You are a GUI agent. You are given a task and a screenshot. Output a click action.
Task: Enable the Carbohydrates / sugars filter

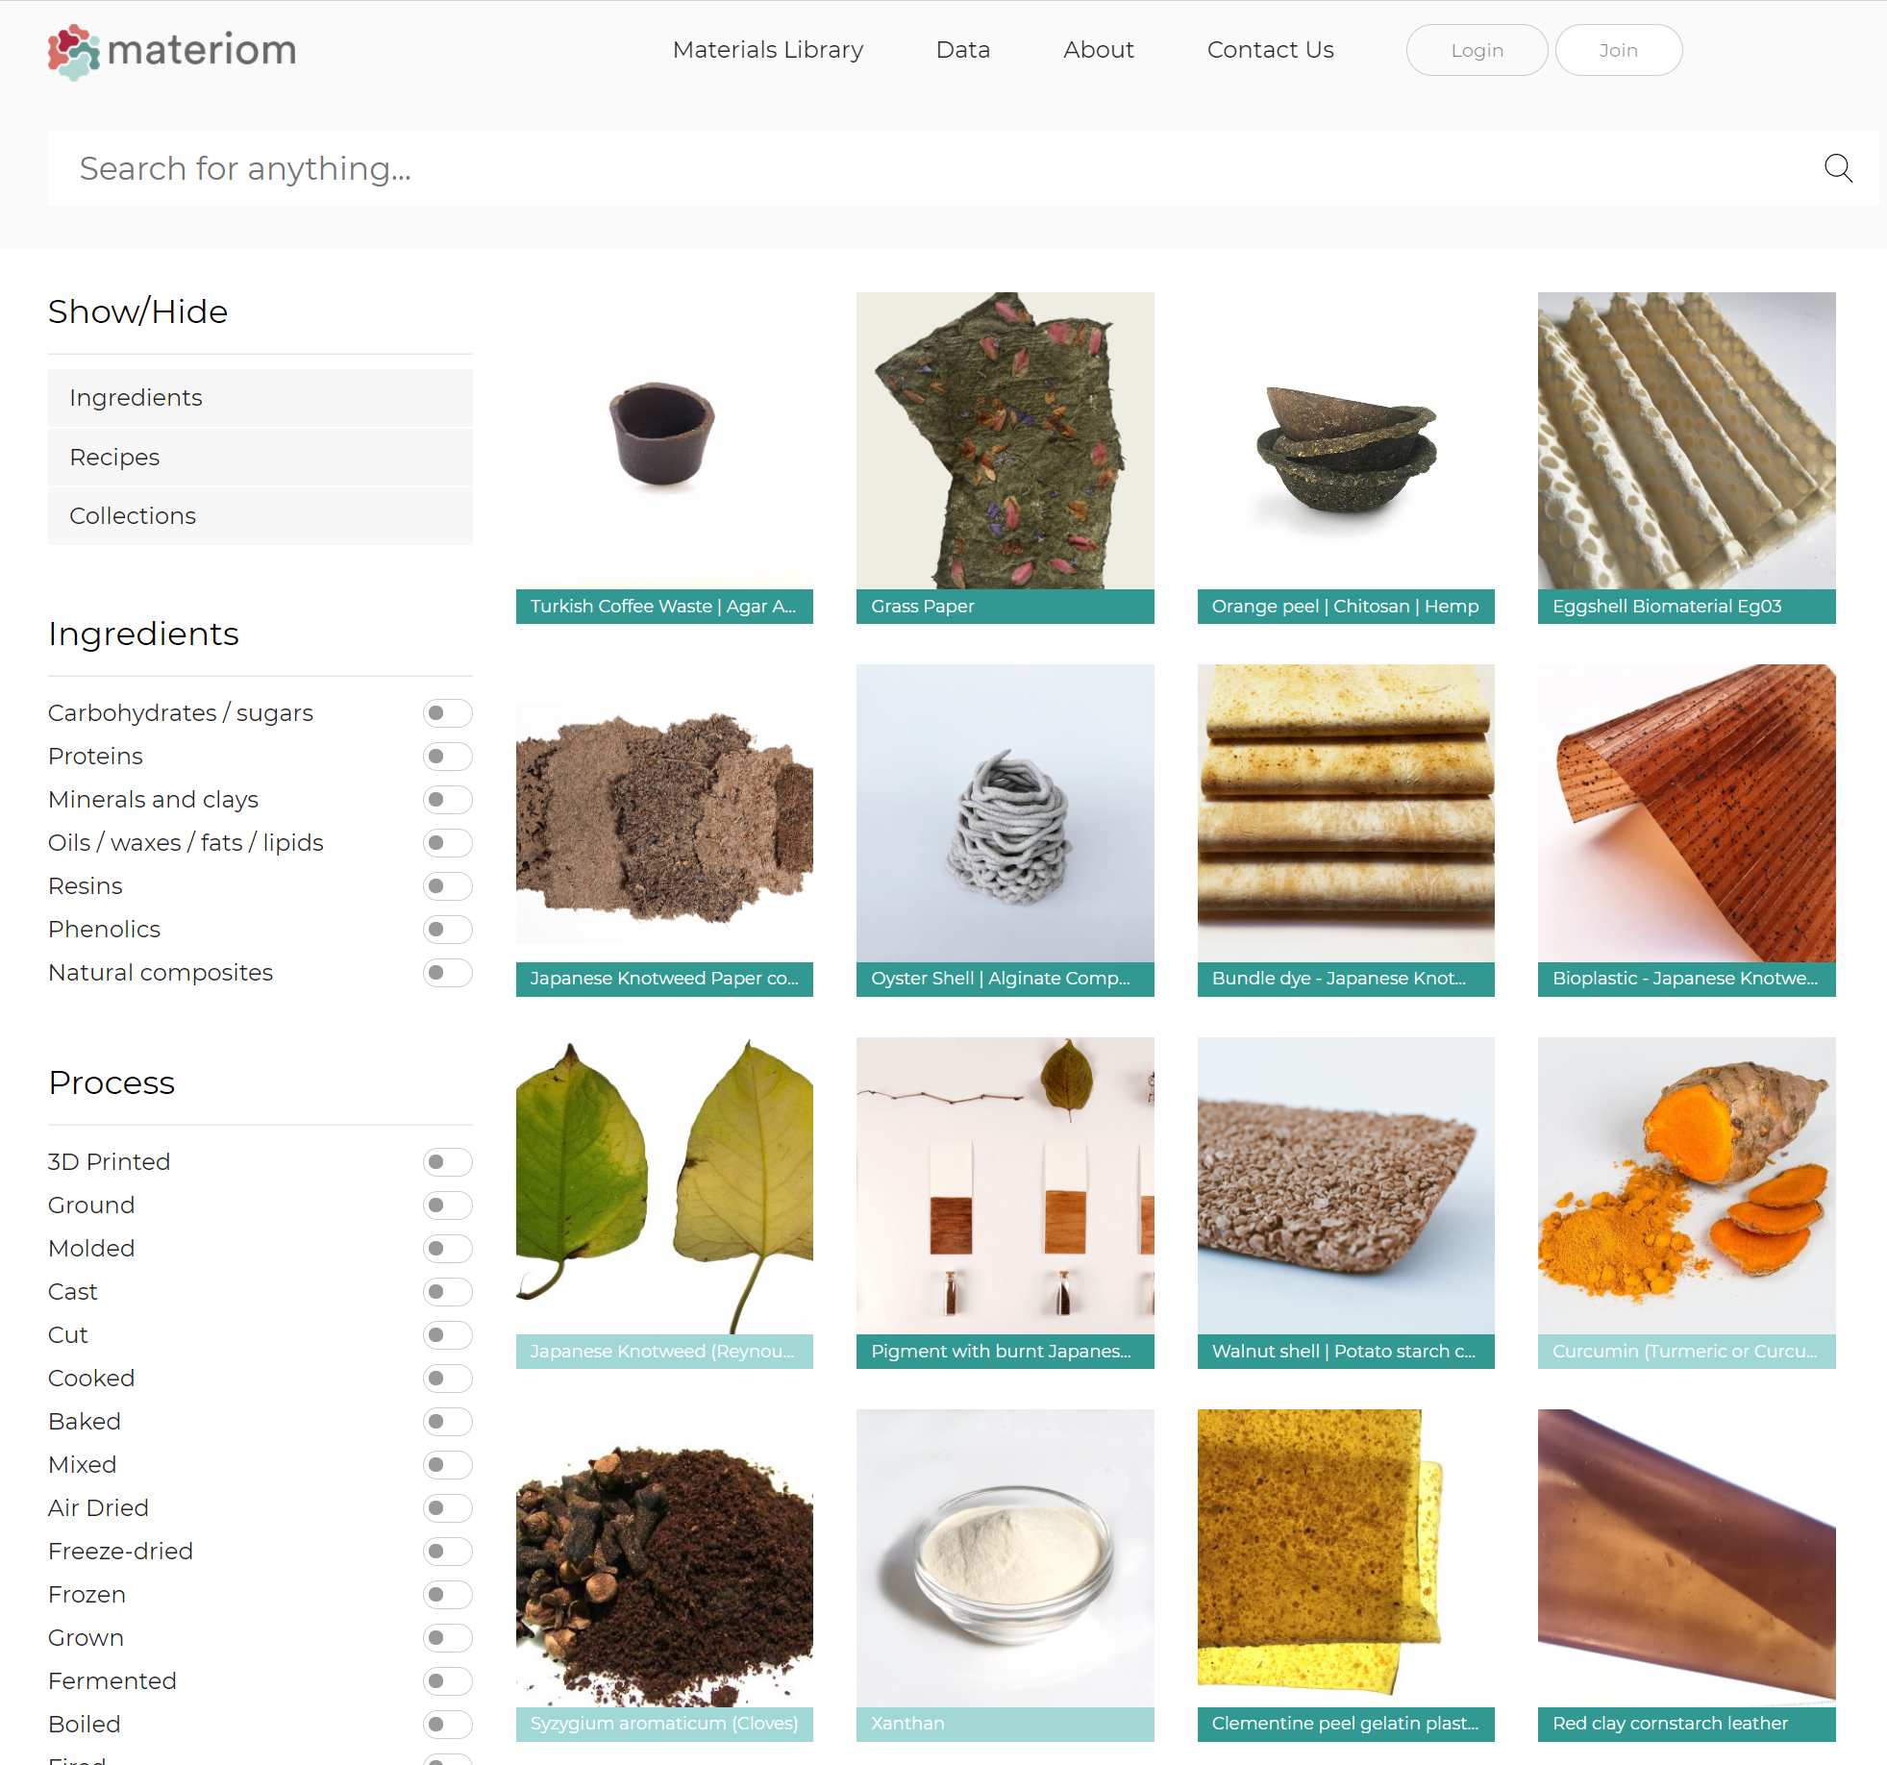coord(447,713)
